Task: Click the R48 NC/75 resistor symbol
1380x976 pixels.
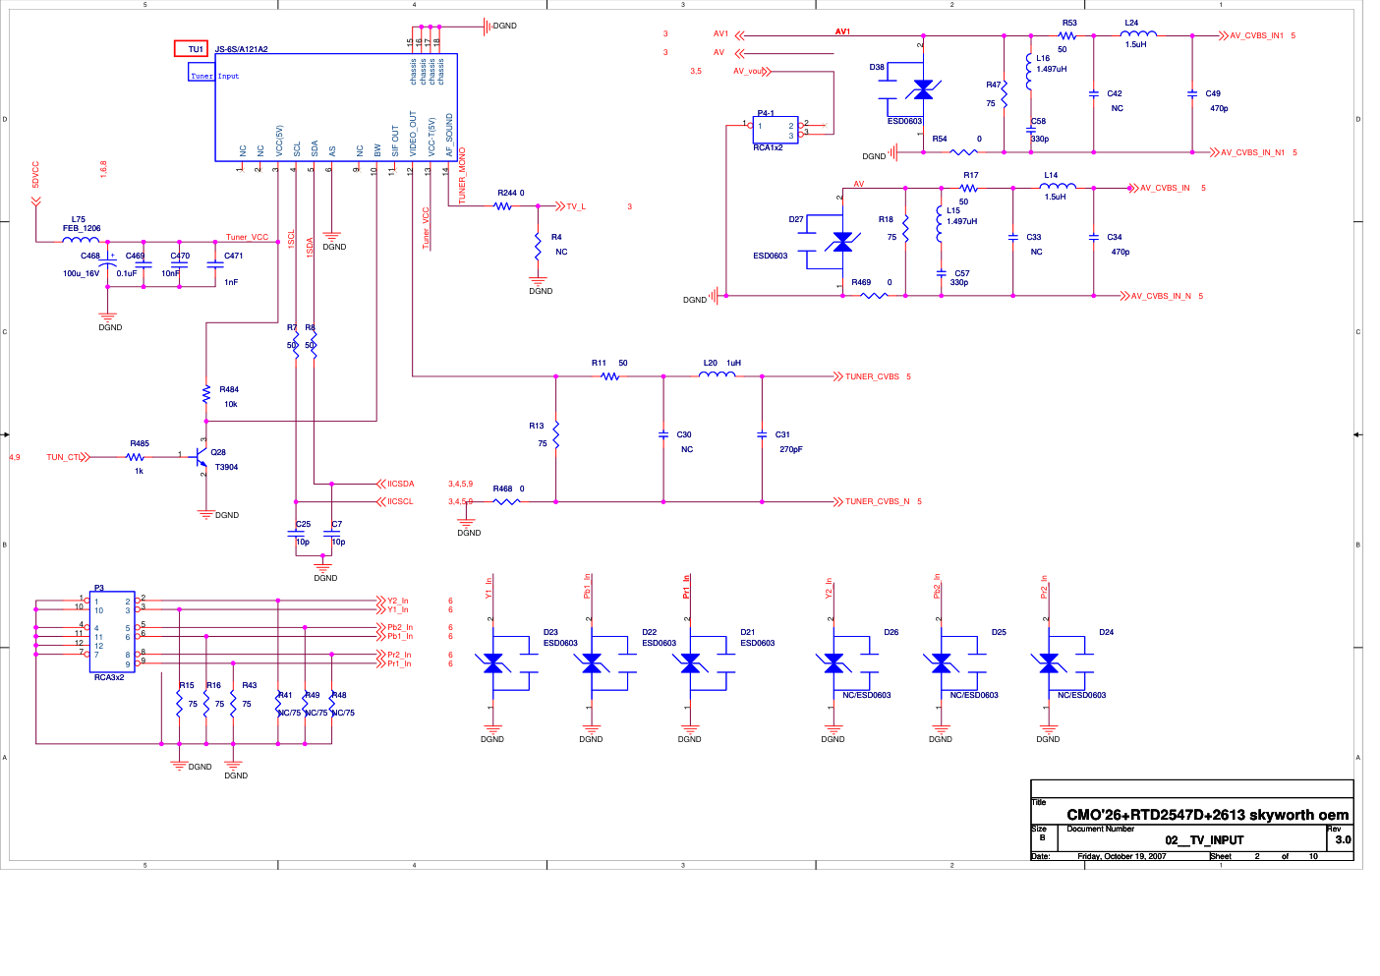Action: (332, 704)
